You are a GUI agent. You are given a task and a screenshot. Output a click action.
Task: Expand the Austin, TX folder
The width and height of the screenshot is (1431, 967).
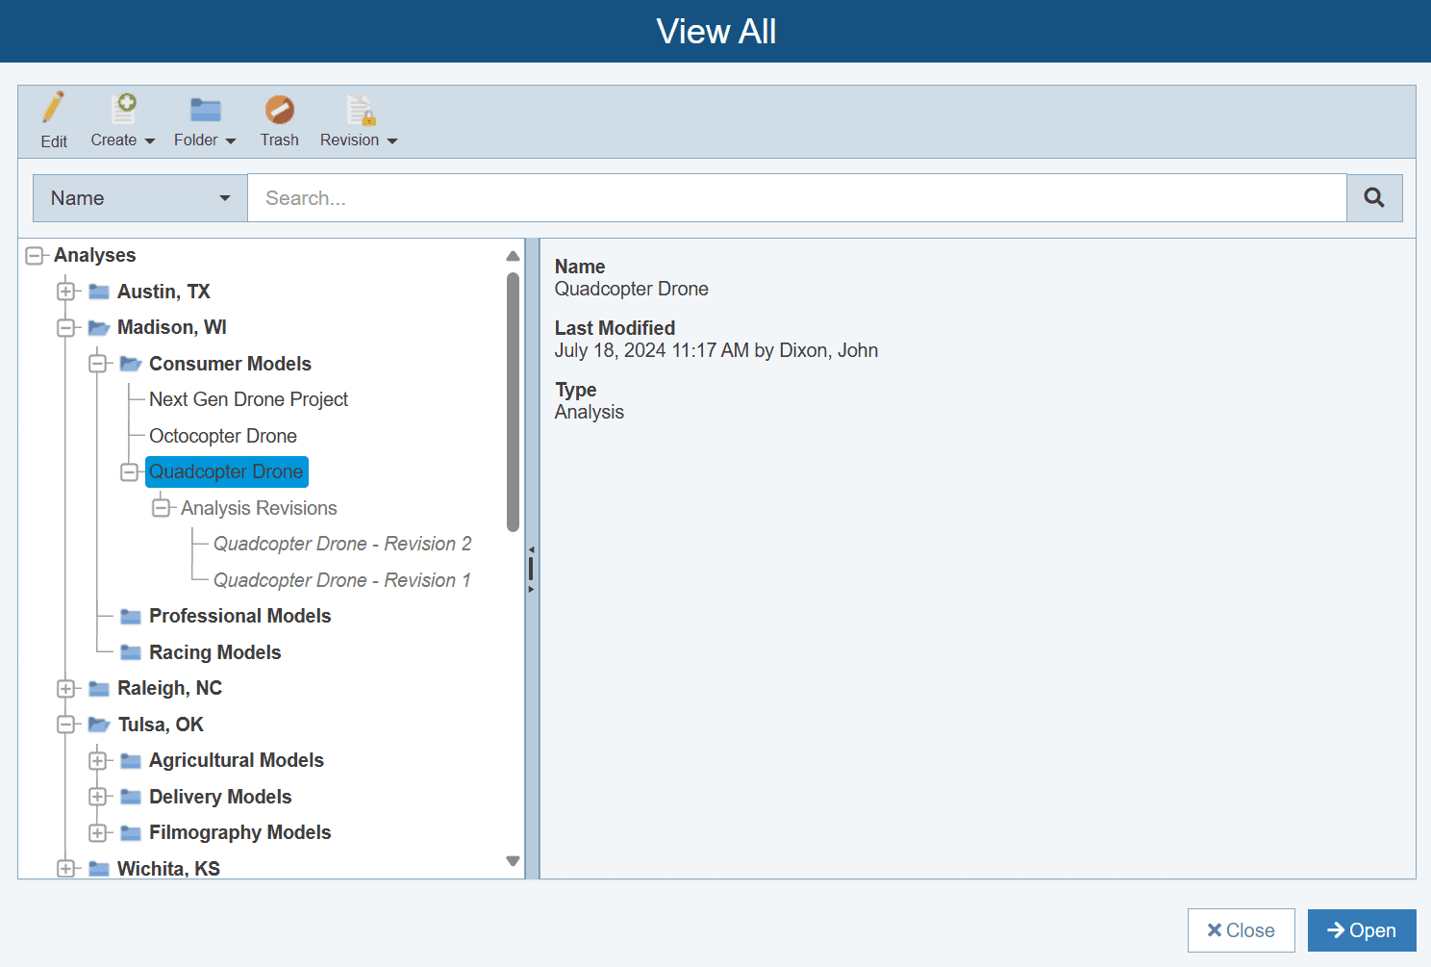point(65,292)
